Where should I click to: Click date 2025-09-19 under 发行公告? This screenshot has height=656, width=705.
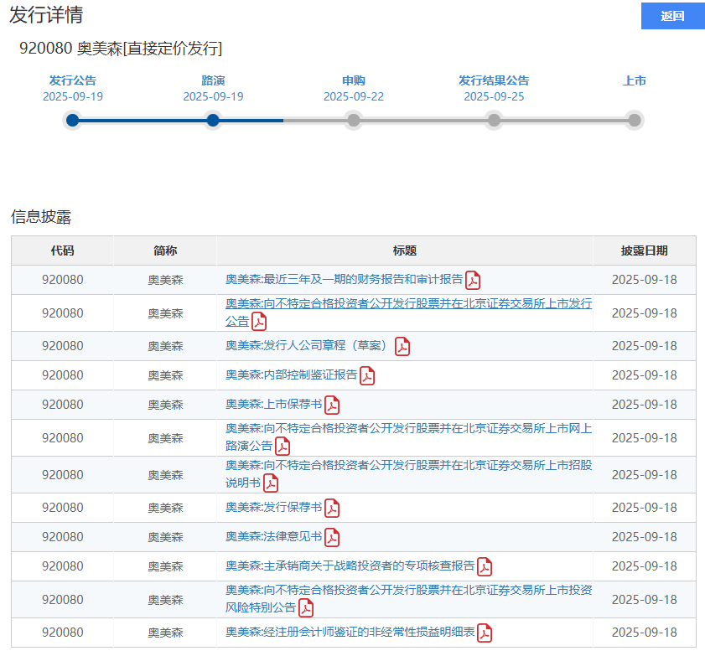[x=73, y=96]
